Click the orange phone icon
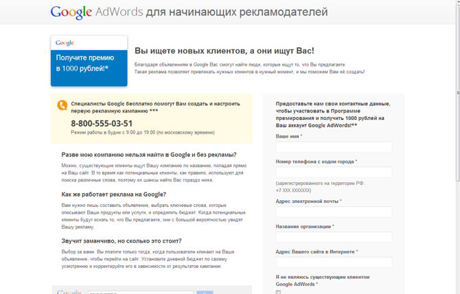Screen dimensions: 460x294 (x=62, y=105)
